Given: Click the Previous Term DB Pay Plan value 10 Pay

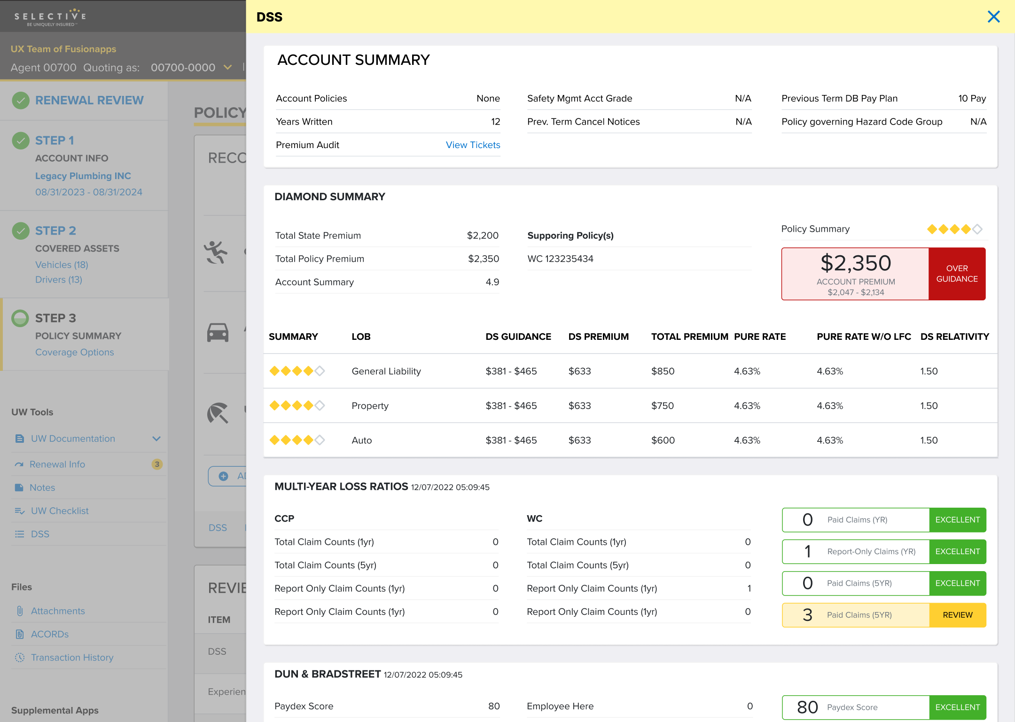Looking at the screenshot, I should pos(972,99).
